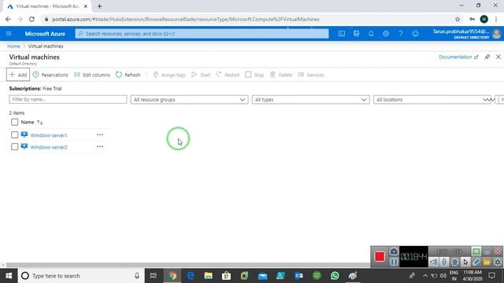This screenshot has height=283, width=504.
Task: Click the Services toolbar command
Action: (311, 75)
